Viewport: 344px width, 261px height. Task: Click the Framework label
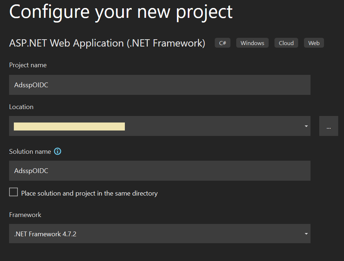click(x=25, y=215)
